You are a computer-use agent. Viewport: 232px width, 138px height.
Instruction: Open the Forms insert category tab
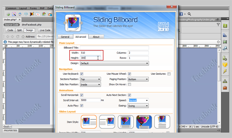coord(33,8)
